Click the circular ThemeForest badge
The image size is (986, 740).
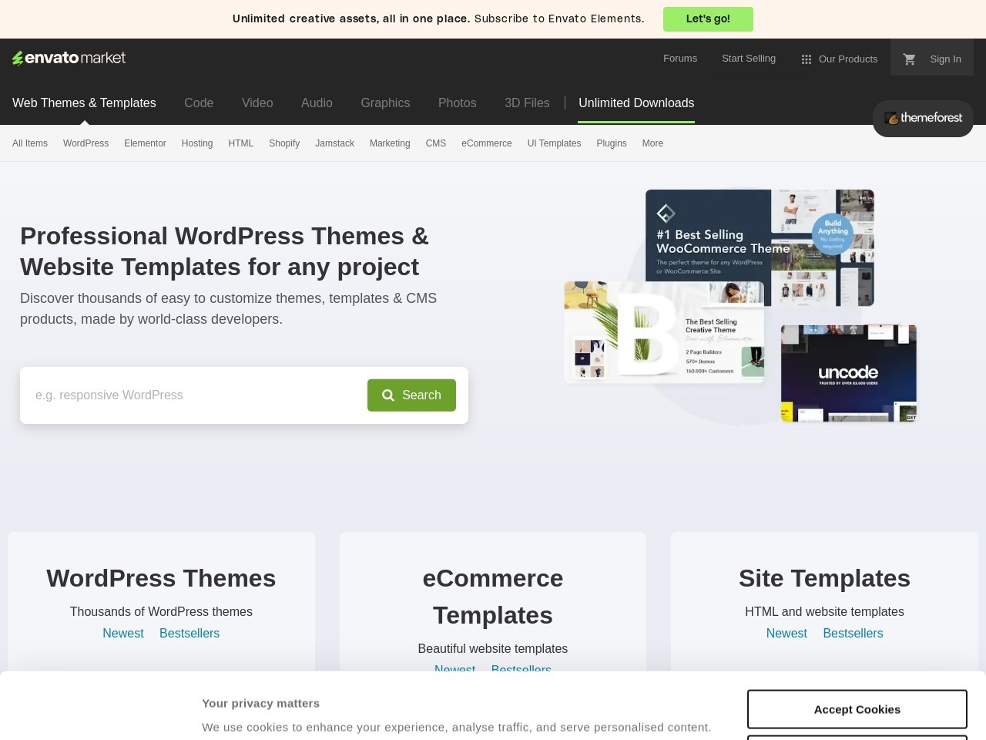[922, 118]
